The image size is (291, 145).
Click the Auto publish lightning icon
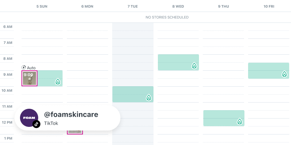point(24,67)
